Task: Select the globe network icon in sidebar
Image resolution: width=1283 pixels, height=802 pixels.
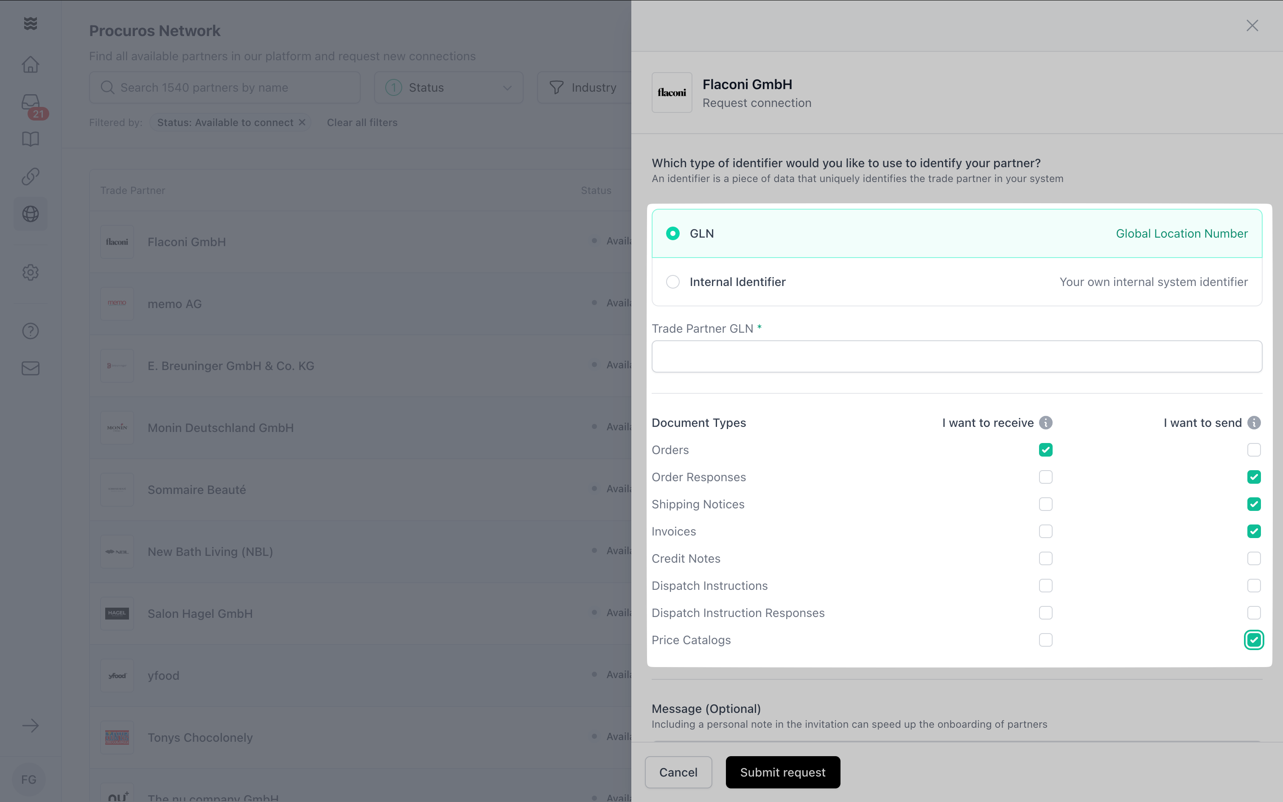Action: point(30,214)
